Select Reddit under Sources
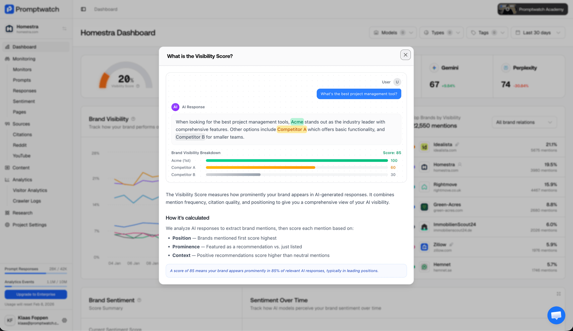 pyautogui.click(x=20, y=145)
